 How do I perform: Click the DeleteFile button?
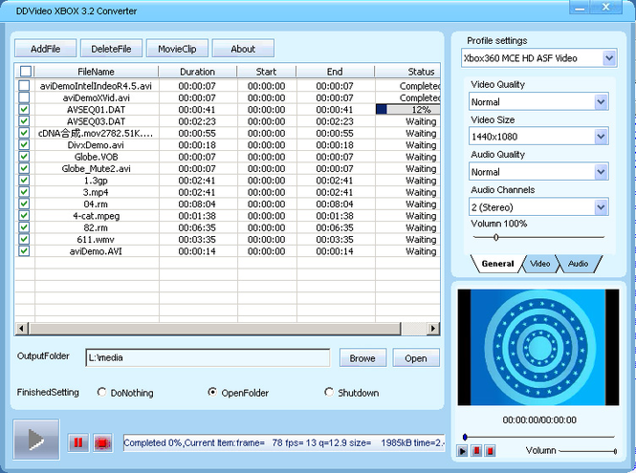pos(111,49)
